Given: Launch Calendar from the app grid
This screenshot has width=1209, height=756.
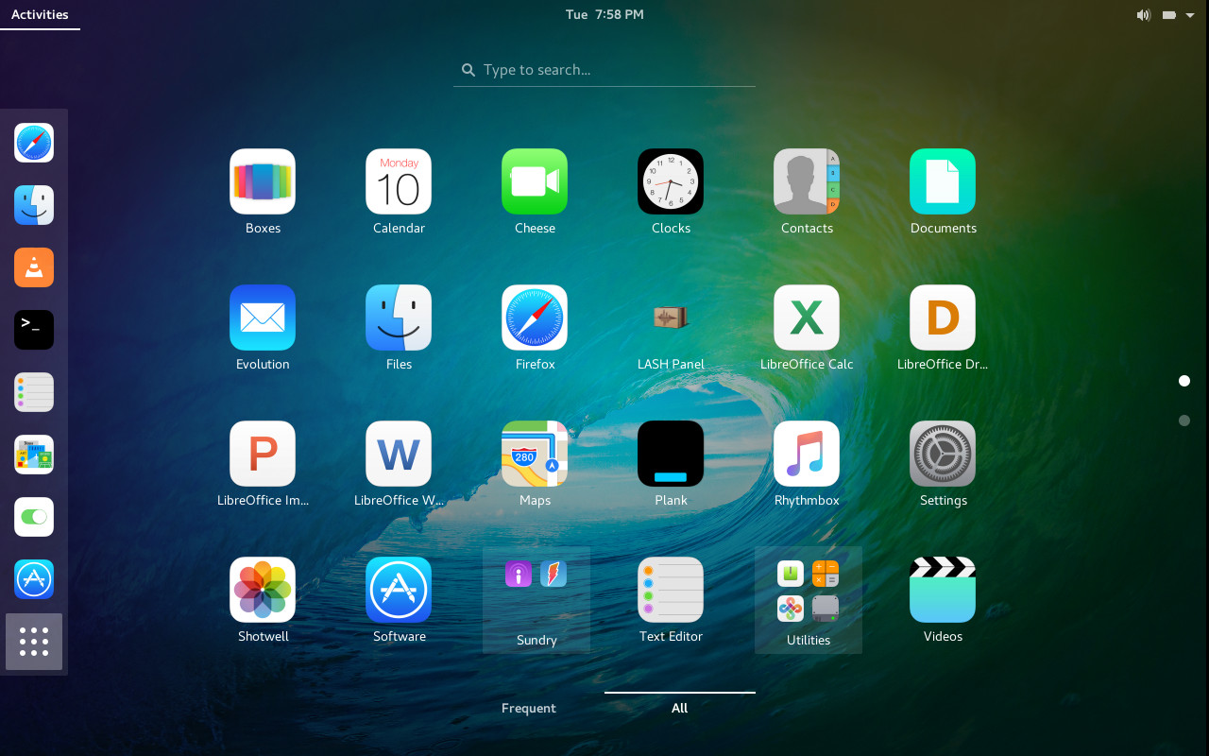Looking at the screenshot, I should [399, 181].
